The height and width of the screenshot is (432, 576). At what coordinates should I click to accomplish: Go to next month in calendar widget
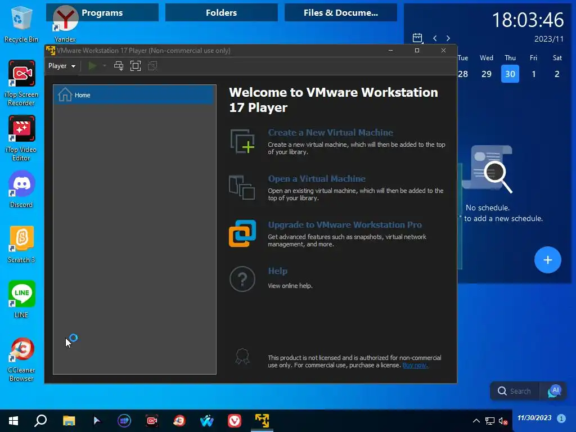tap(448, 38)
